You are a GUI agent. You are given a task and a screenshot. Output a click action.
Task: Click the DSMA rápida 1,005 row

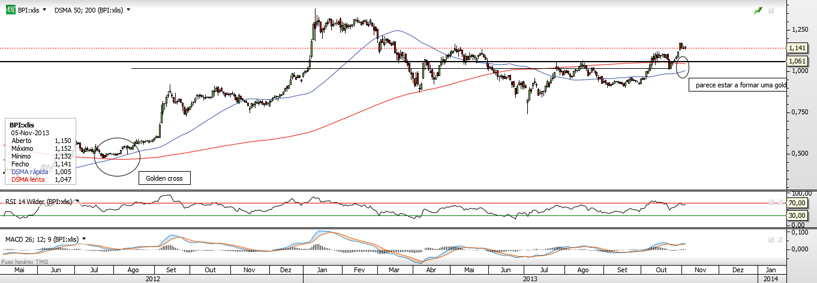pos(41,172)
